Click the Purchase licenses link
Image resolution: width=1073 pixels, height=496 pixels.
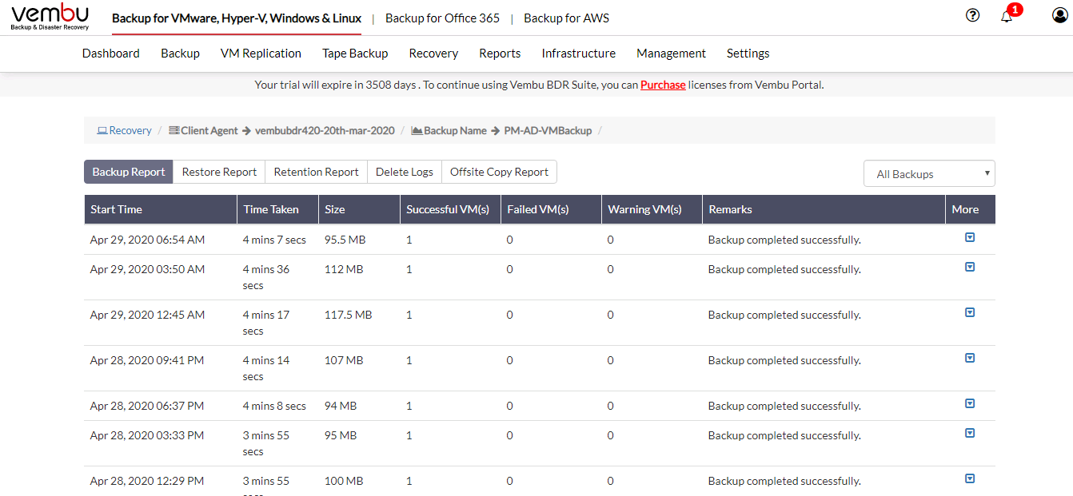(x=663, y=85)
